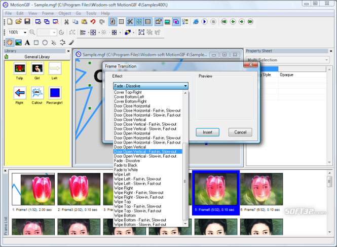This screenshot has height=247, width=337.
Task: Stop the animation playback
Action: 213,22
